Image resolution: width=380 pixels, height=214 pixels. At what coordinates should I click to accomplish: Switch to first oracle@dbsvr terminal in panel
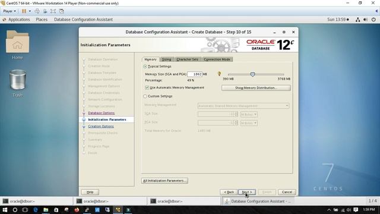click(36, 202)
